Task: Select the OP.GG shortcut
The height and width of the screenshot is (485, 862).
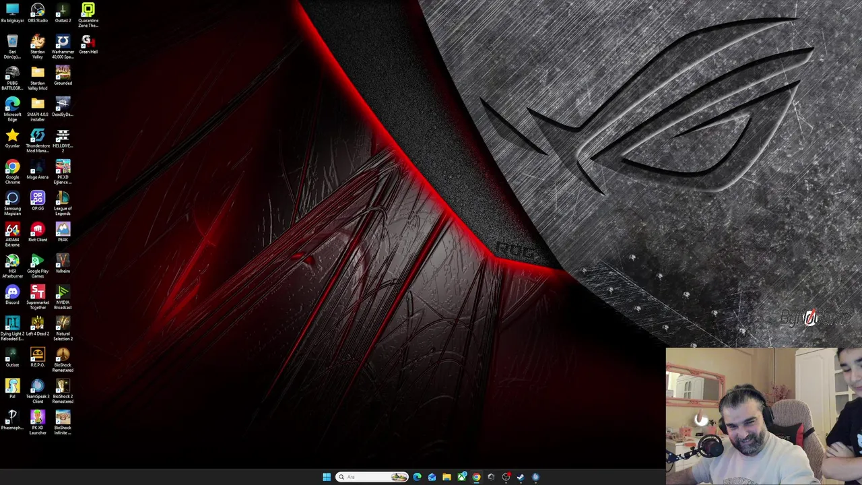Action: 38,201
